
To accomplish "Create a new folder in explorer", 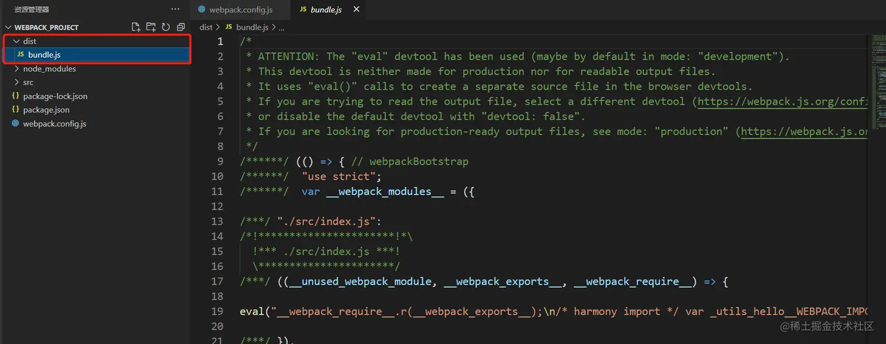I will pyautogui.click(x=151, y=27).
